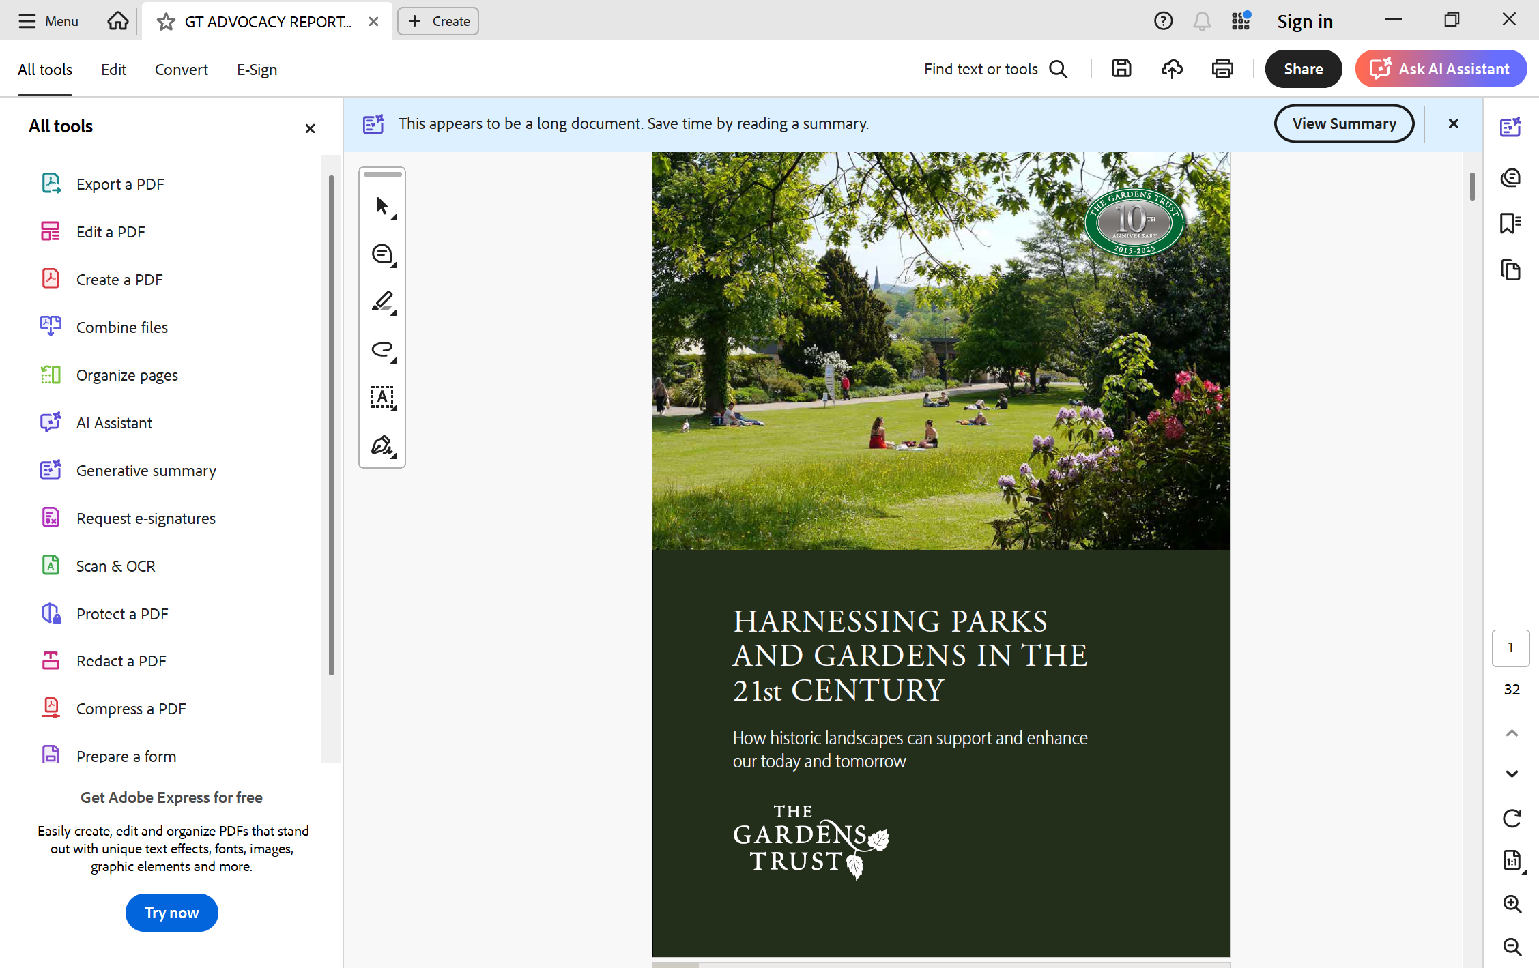Star the GT ADVOCACY REPORT tab
Screen dimensions: 1539x968
pyautogui.click(x=166, y=22)
